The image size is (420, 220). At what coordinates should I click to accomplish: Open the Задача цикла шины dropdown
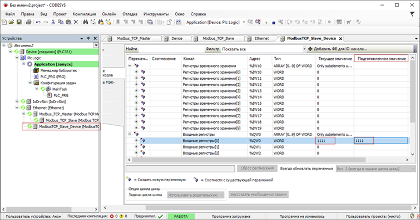pos(221,195)
